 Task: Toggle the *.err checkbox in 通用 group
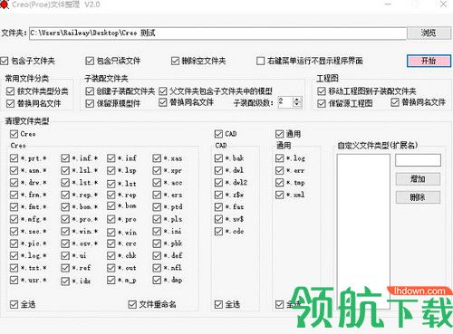(280, 170)
